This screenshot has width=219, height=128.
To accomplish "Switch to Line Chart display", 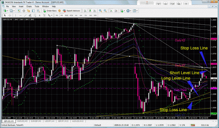I will 95,11.
